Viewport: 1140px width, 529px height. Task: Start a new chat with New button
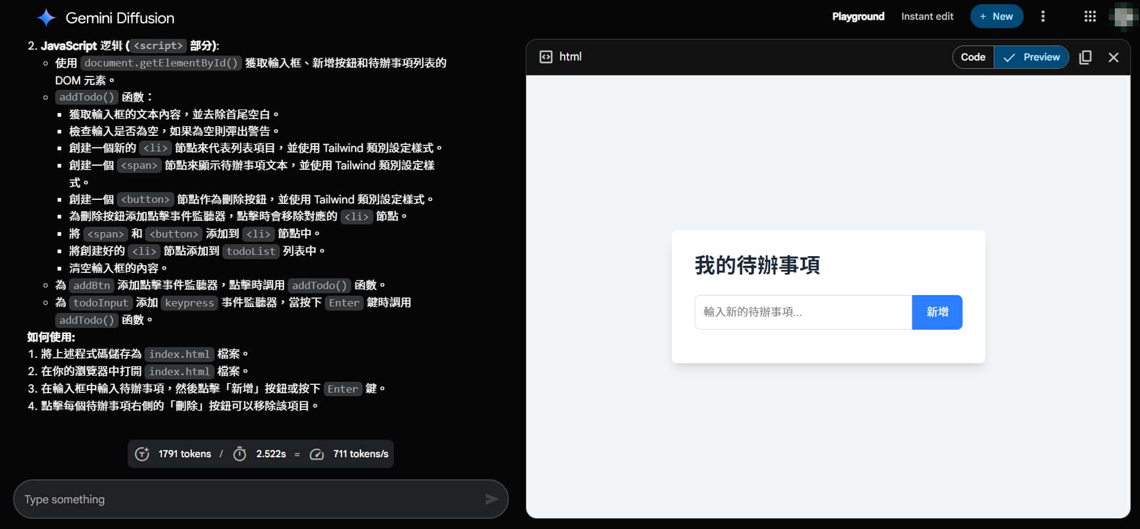[996, 17]
